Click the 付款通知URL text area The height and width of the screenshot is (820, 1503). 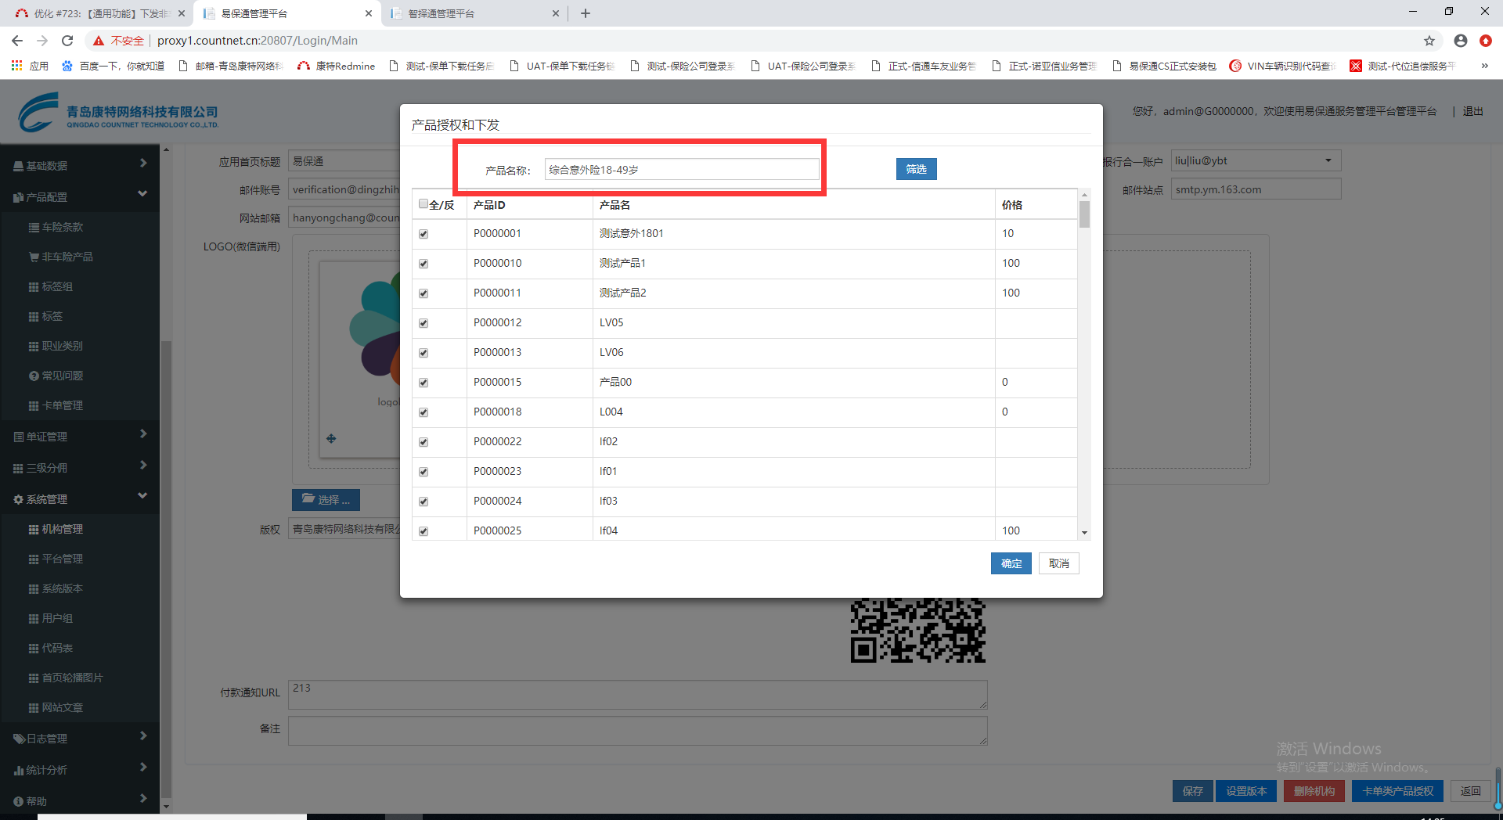pyautogui.click(x=637, y=695)
